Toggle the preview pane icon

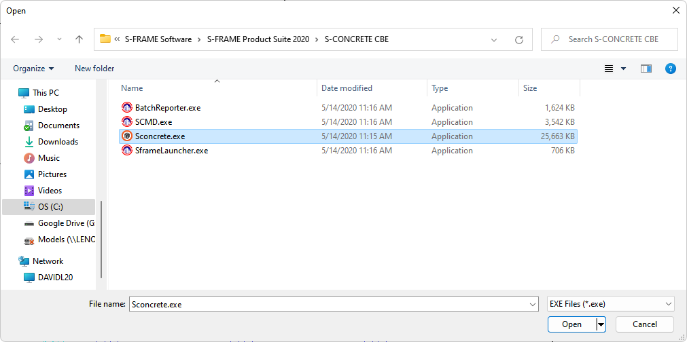646,69
